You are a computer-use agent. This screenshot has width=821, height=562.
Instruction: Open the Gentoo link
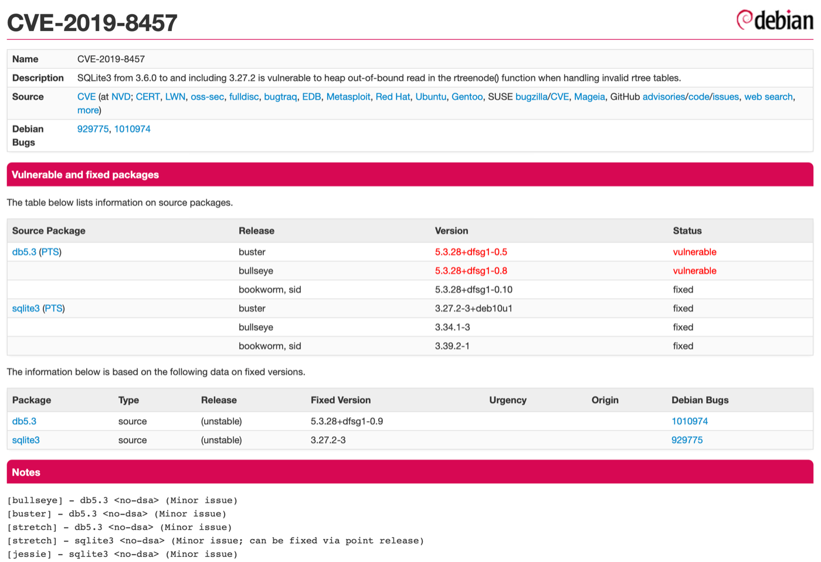(467, 97)
